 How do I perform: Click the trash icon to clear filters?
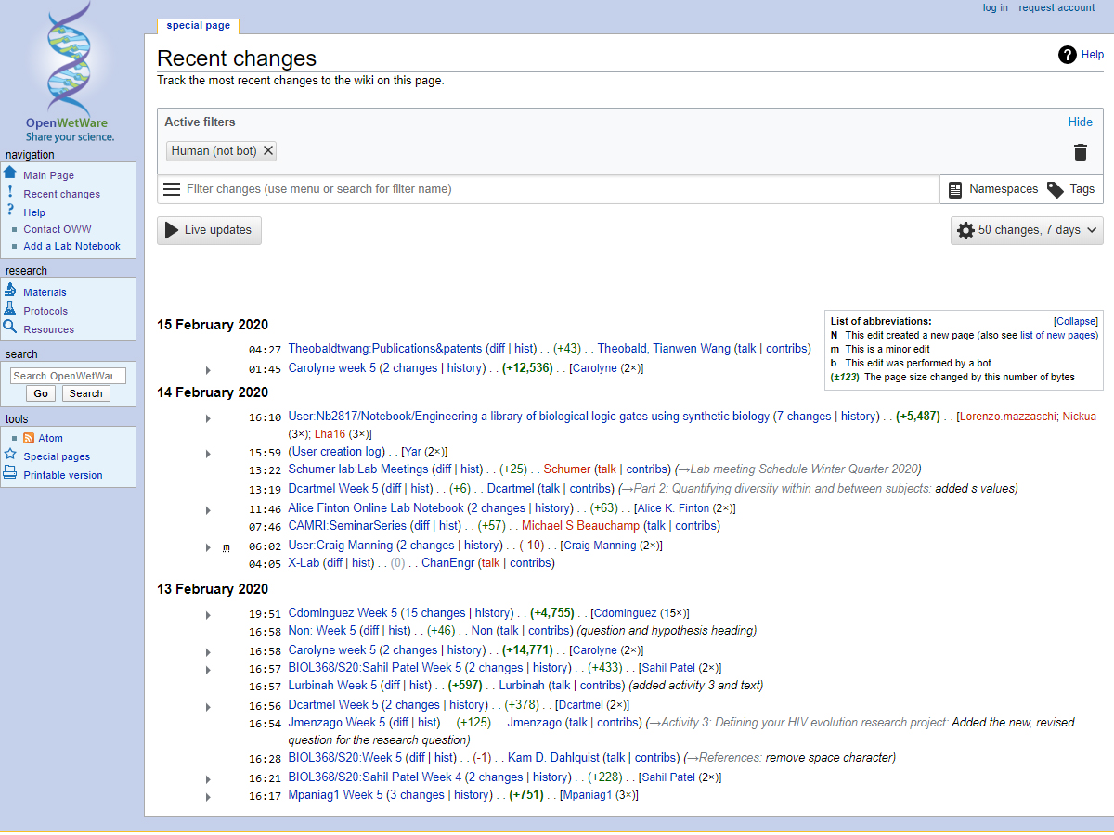(1080, 152)
